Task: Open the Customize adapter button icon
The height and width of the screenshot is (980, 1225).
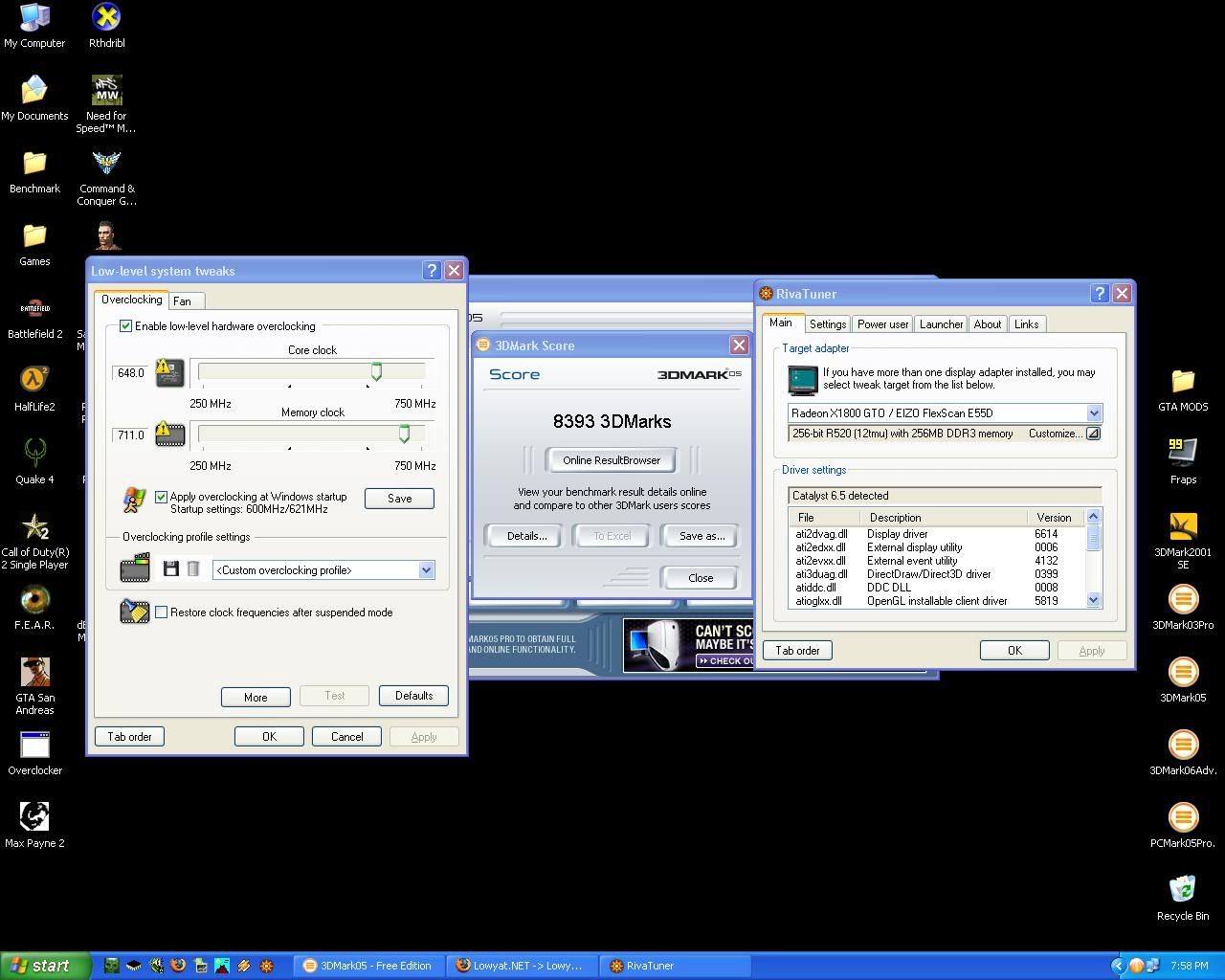Action: point(1093,434)
